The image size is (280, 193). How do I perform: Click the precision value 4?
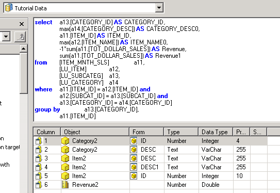click(238, 141)
